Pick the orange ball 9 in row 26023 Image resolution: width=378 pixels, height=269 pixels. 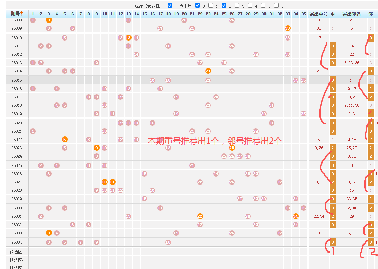[x=97, y=148]
